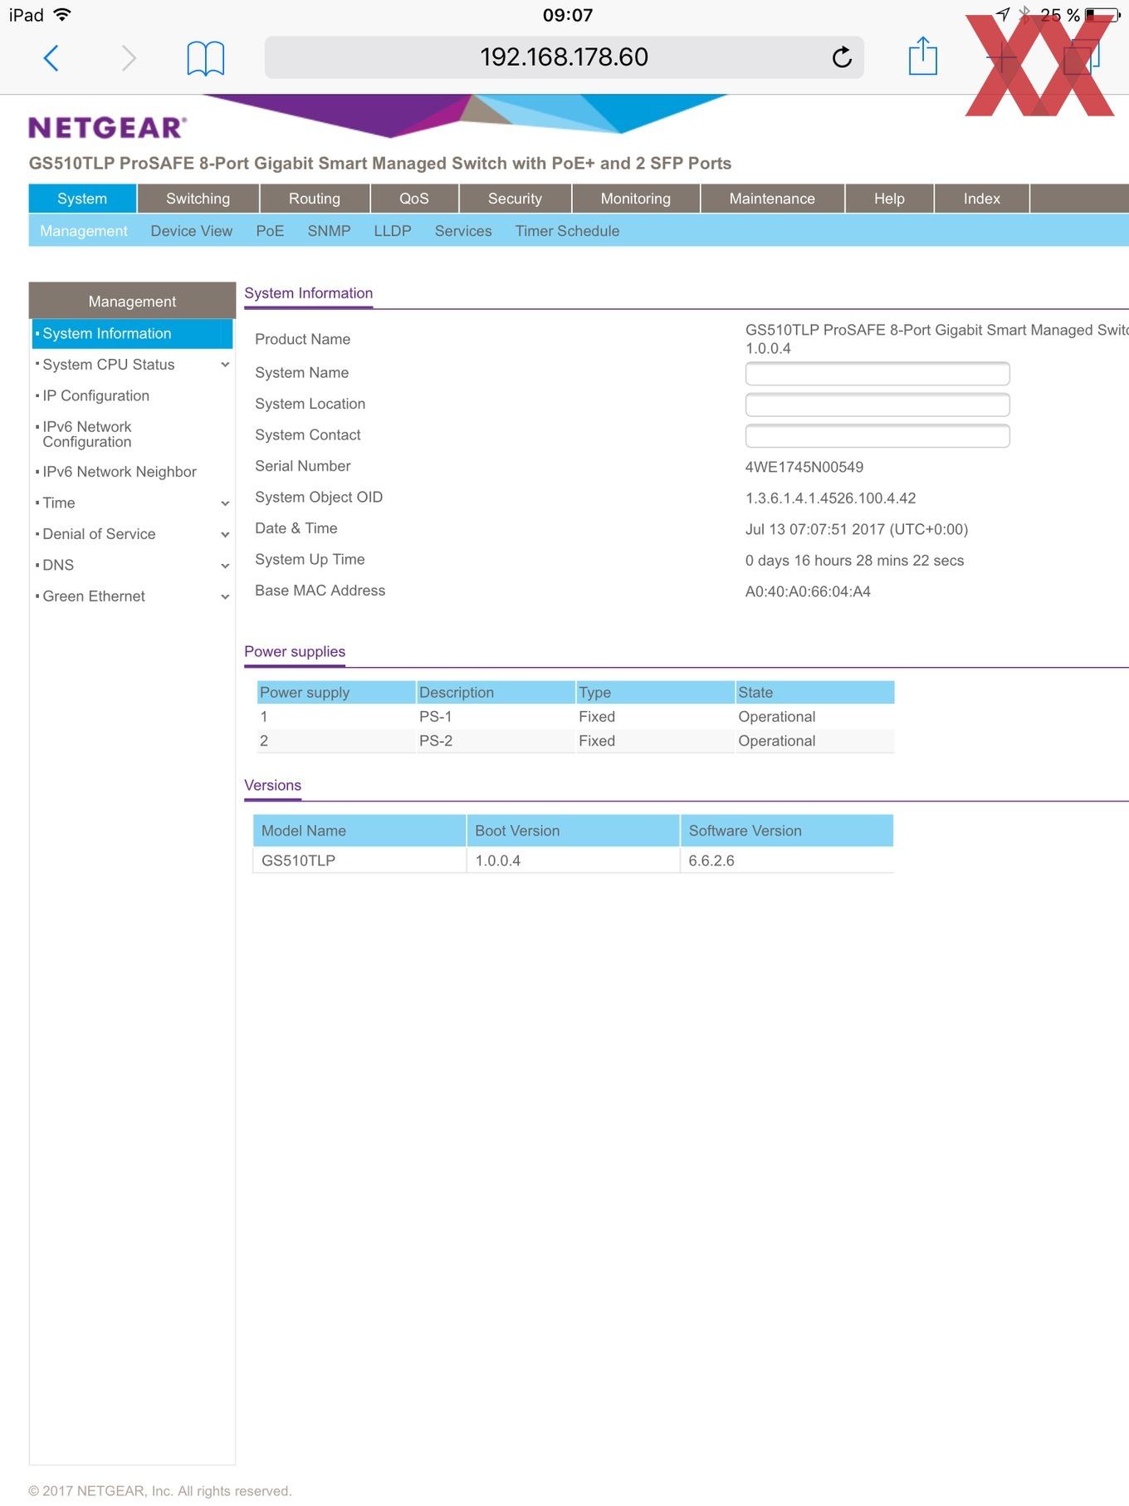
Task: Click the Versions section heading
Action: pos(272,786)
